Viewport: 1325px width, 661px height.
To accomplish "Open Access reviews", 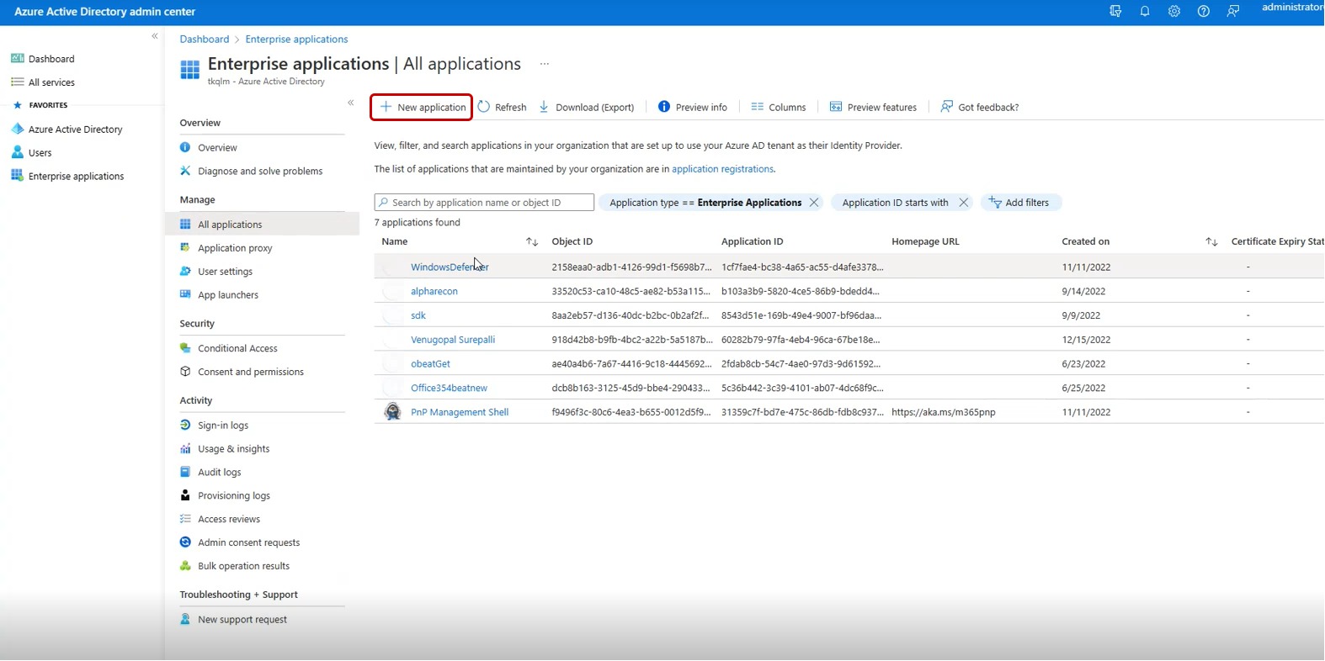I will (229, 521).
